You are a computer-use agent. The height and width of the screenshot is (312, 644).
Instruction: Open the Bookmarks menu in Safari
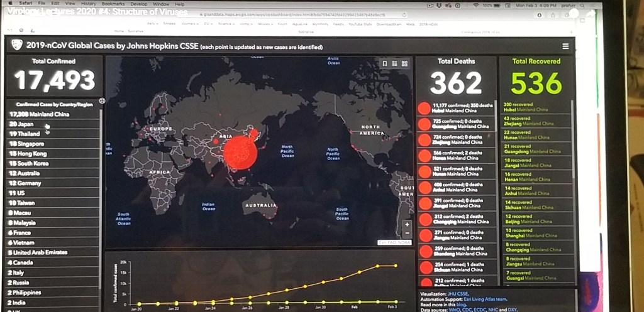(x=113, y=4)
